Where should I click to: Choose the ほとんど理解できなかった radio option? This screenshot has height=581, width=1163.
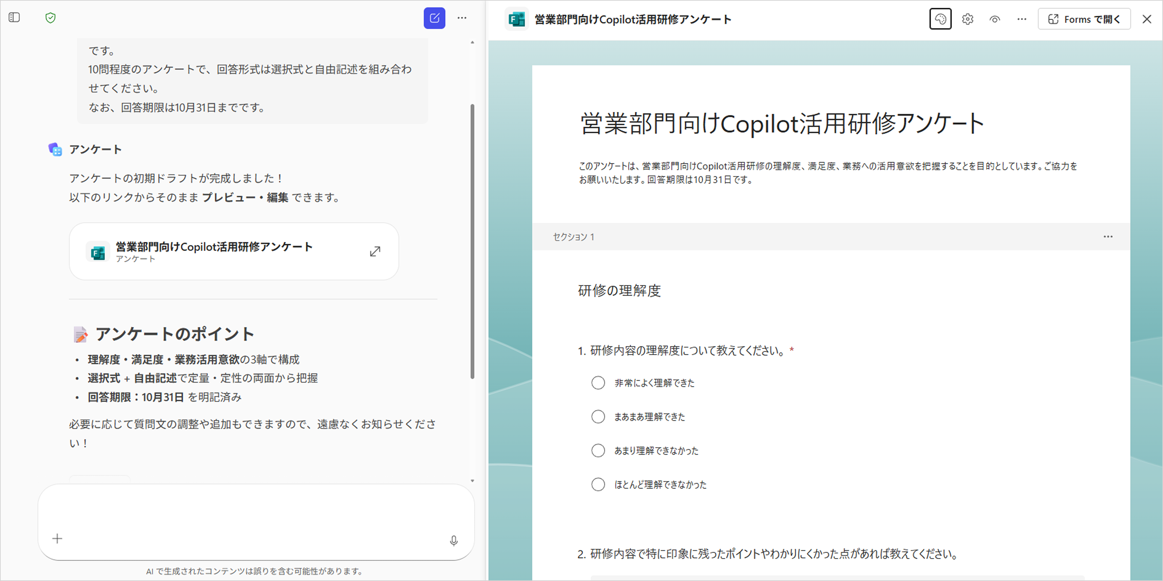coord(598,484)
